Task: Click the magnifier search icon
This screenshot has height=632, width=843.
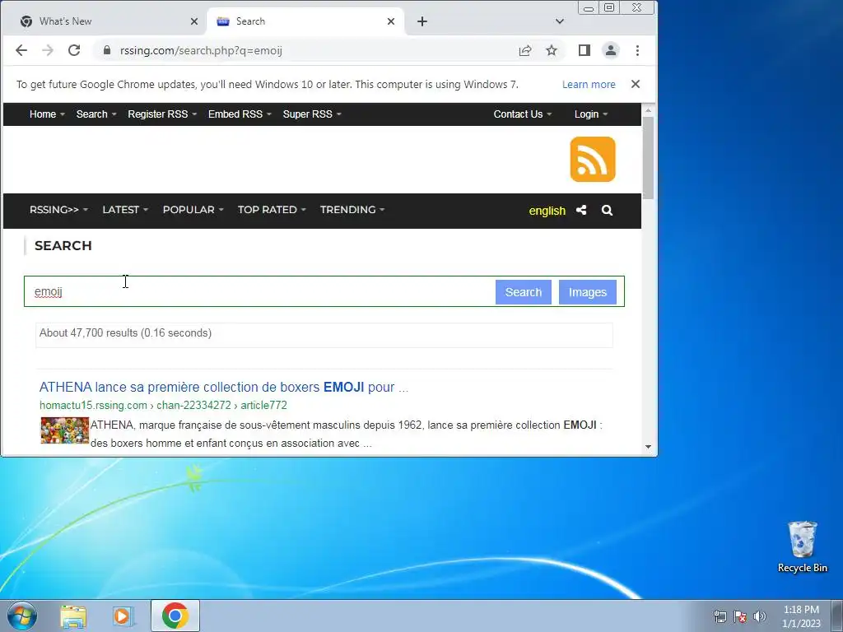Action: pos(607,210)
